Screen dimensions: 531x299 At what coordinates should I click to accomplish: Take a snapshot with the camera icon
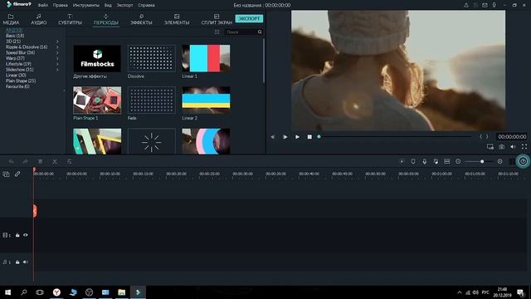click(x=501, y=147)
